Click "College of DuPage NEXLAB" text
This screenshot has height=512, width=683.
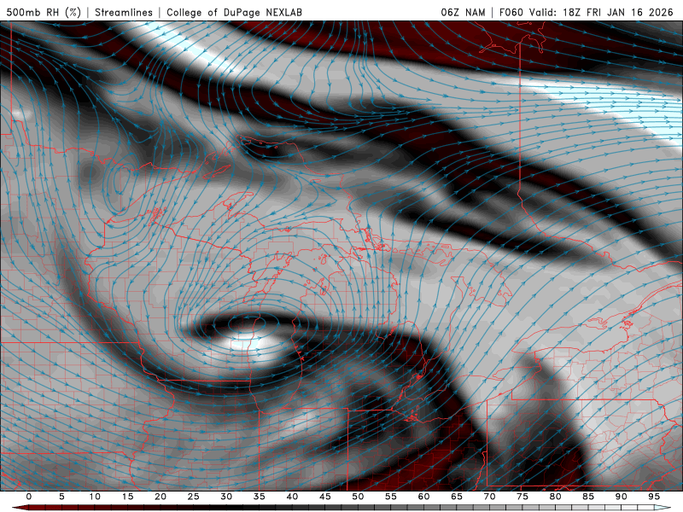(x=234, y=12)
